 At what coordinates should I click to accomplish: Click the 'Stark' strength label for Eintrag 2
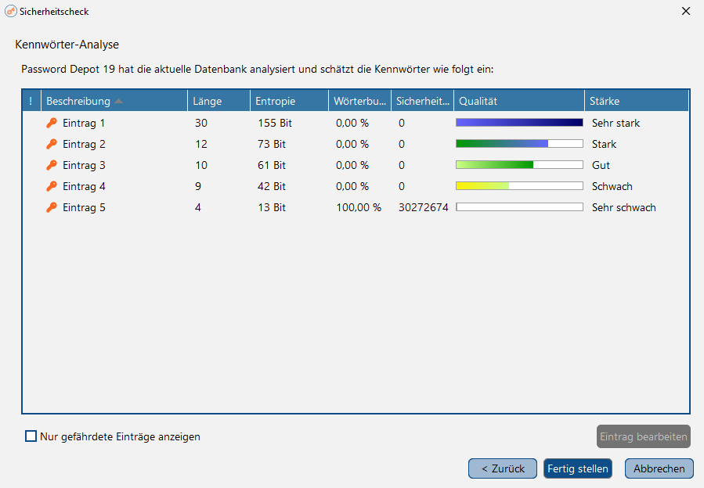604,144
